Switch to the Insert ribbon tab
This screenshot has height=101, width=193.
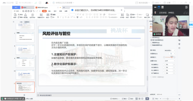coord(50,11)
